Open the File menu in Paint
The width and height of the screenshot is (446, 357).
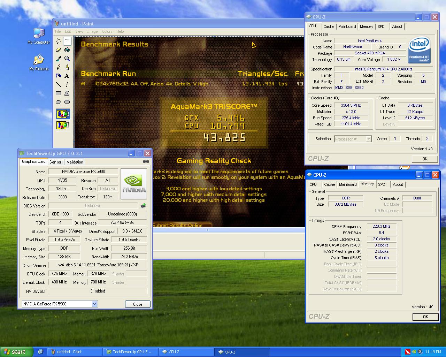point(58,31)
